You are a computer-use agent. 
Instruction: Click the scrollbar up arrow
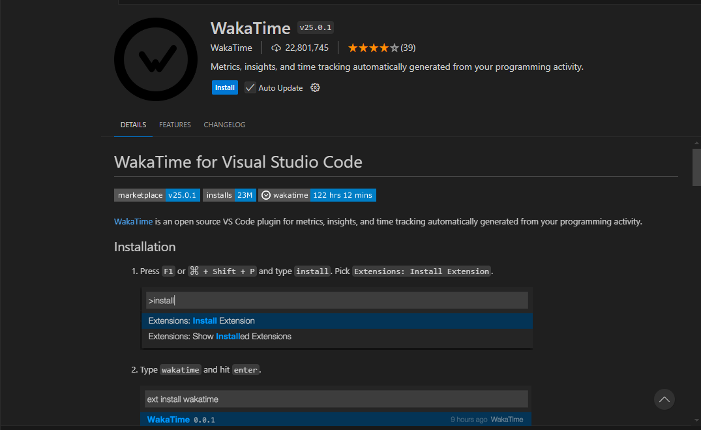pyautogui.click(x=696, y=143)
